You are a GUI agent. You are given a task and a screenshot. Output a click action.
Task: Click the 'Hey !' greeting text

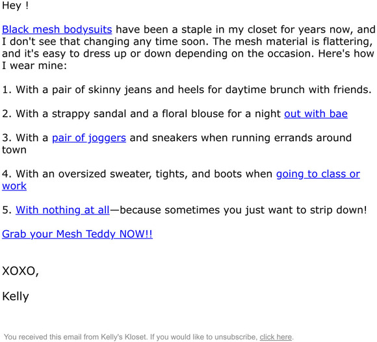[16, 6]
